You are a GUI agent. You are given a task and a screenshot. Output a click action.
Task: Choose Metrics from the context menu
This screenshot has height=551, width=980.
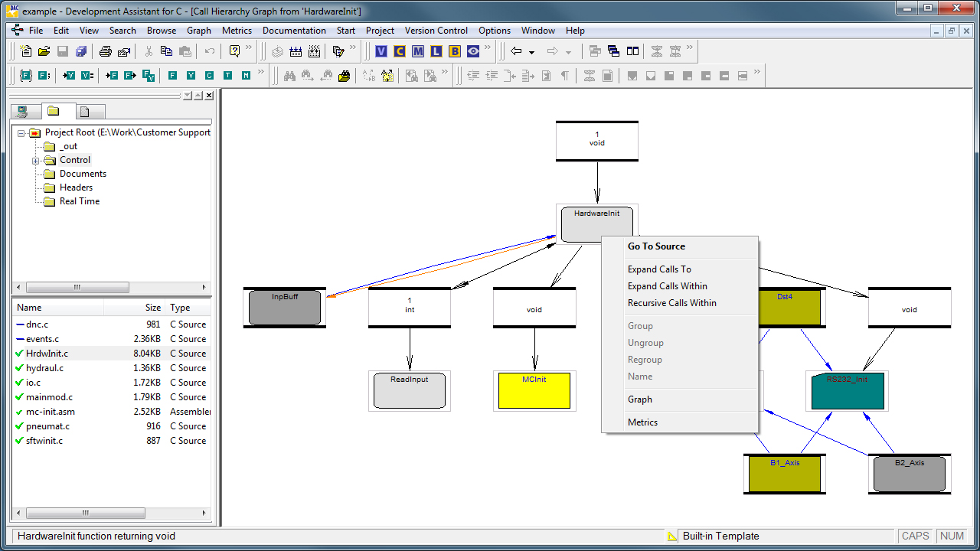click(642, 422)
